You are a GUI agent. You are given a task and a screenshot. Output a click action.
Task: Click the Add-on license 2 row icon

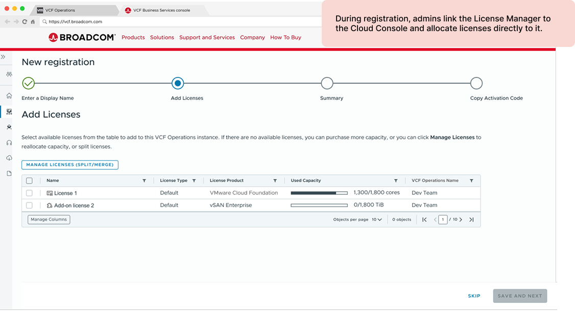point(50,205)
